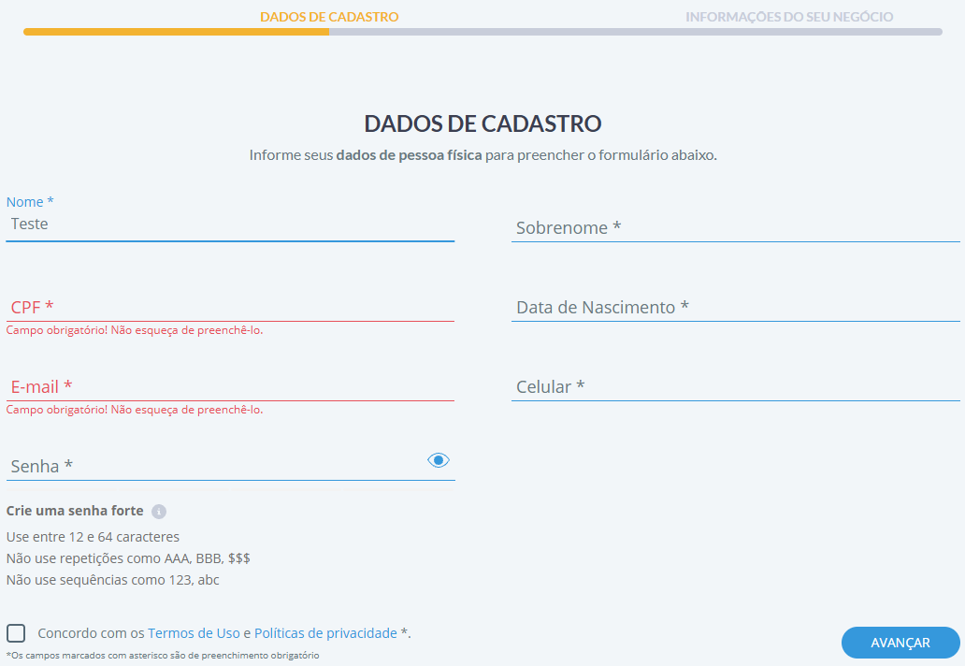Click the required-field error message under E-mail

point(135,410)
